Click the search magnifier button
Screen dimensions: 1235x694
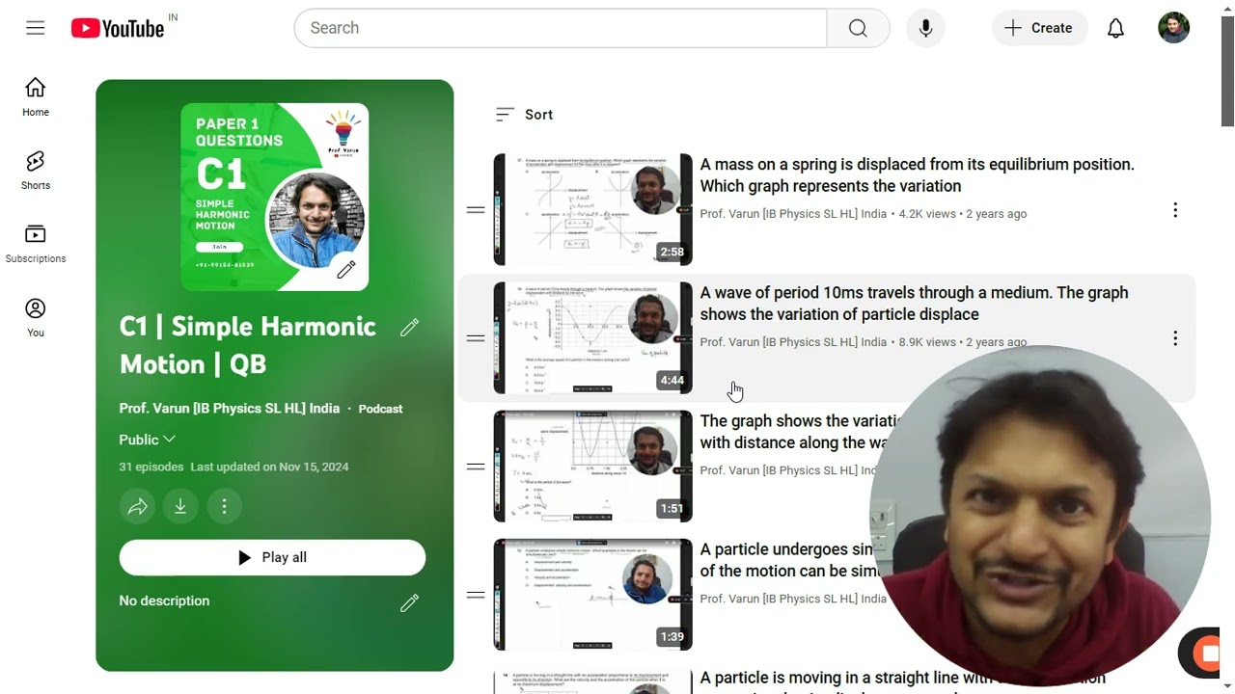(858, 28)
